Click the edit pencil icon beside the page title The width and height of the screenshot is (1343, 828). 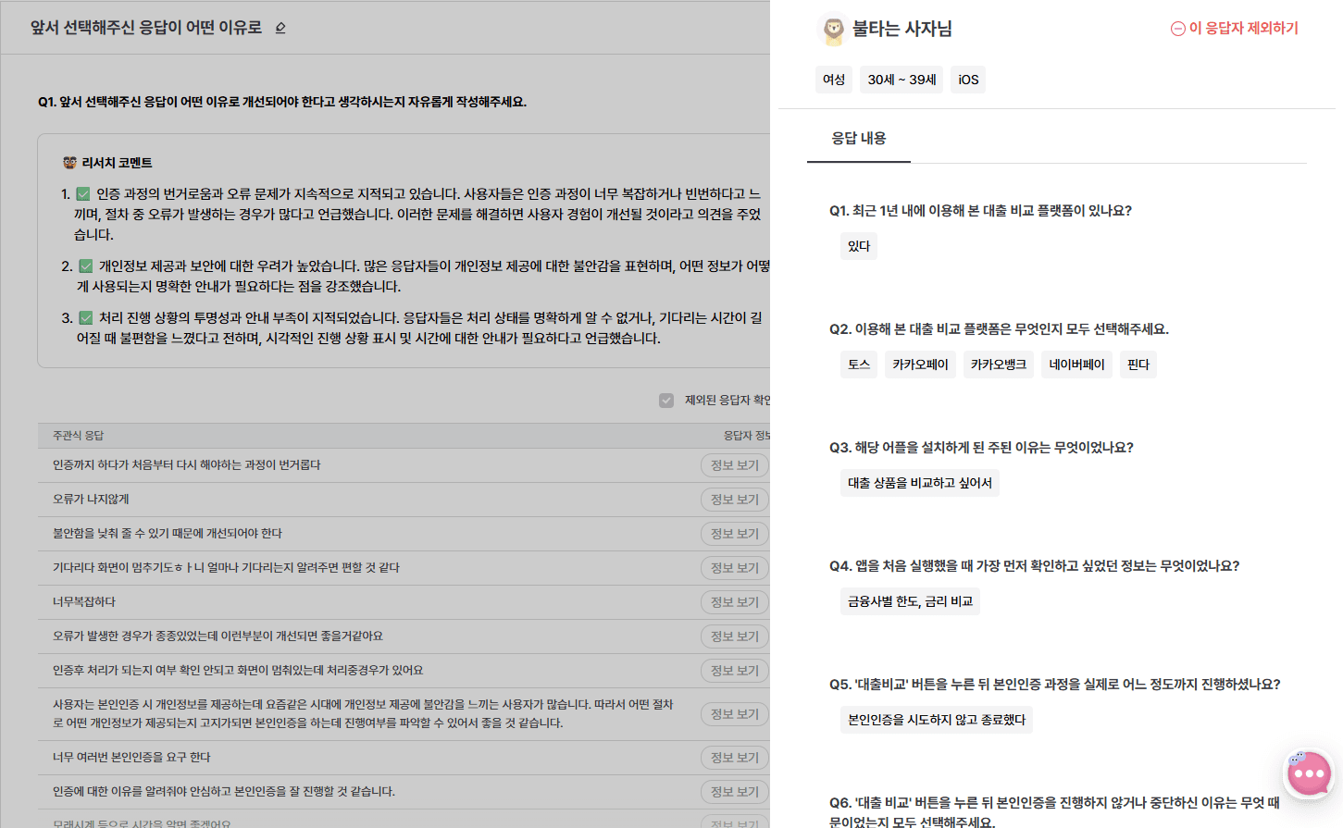[x=280, y=28]
